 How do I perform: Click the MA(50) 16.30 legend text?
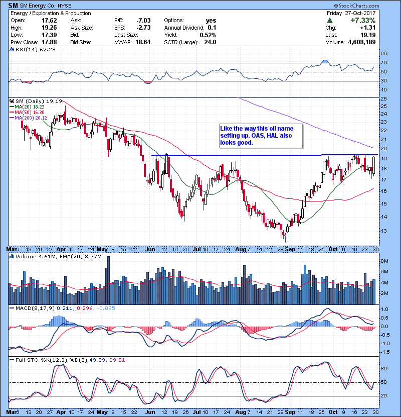(30, 113)
